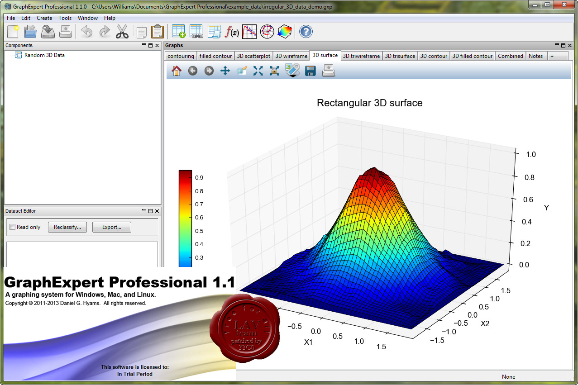
Task: Go forward to the next graph view
Action: coord(209,71)
